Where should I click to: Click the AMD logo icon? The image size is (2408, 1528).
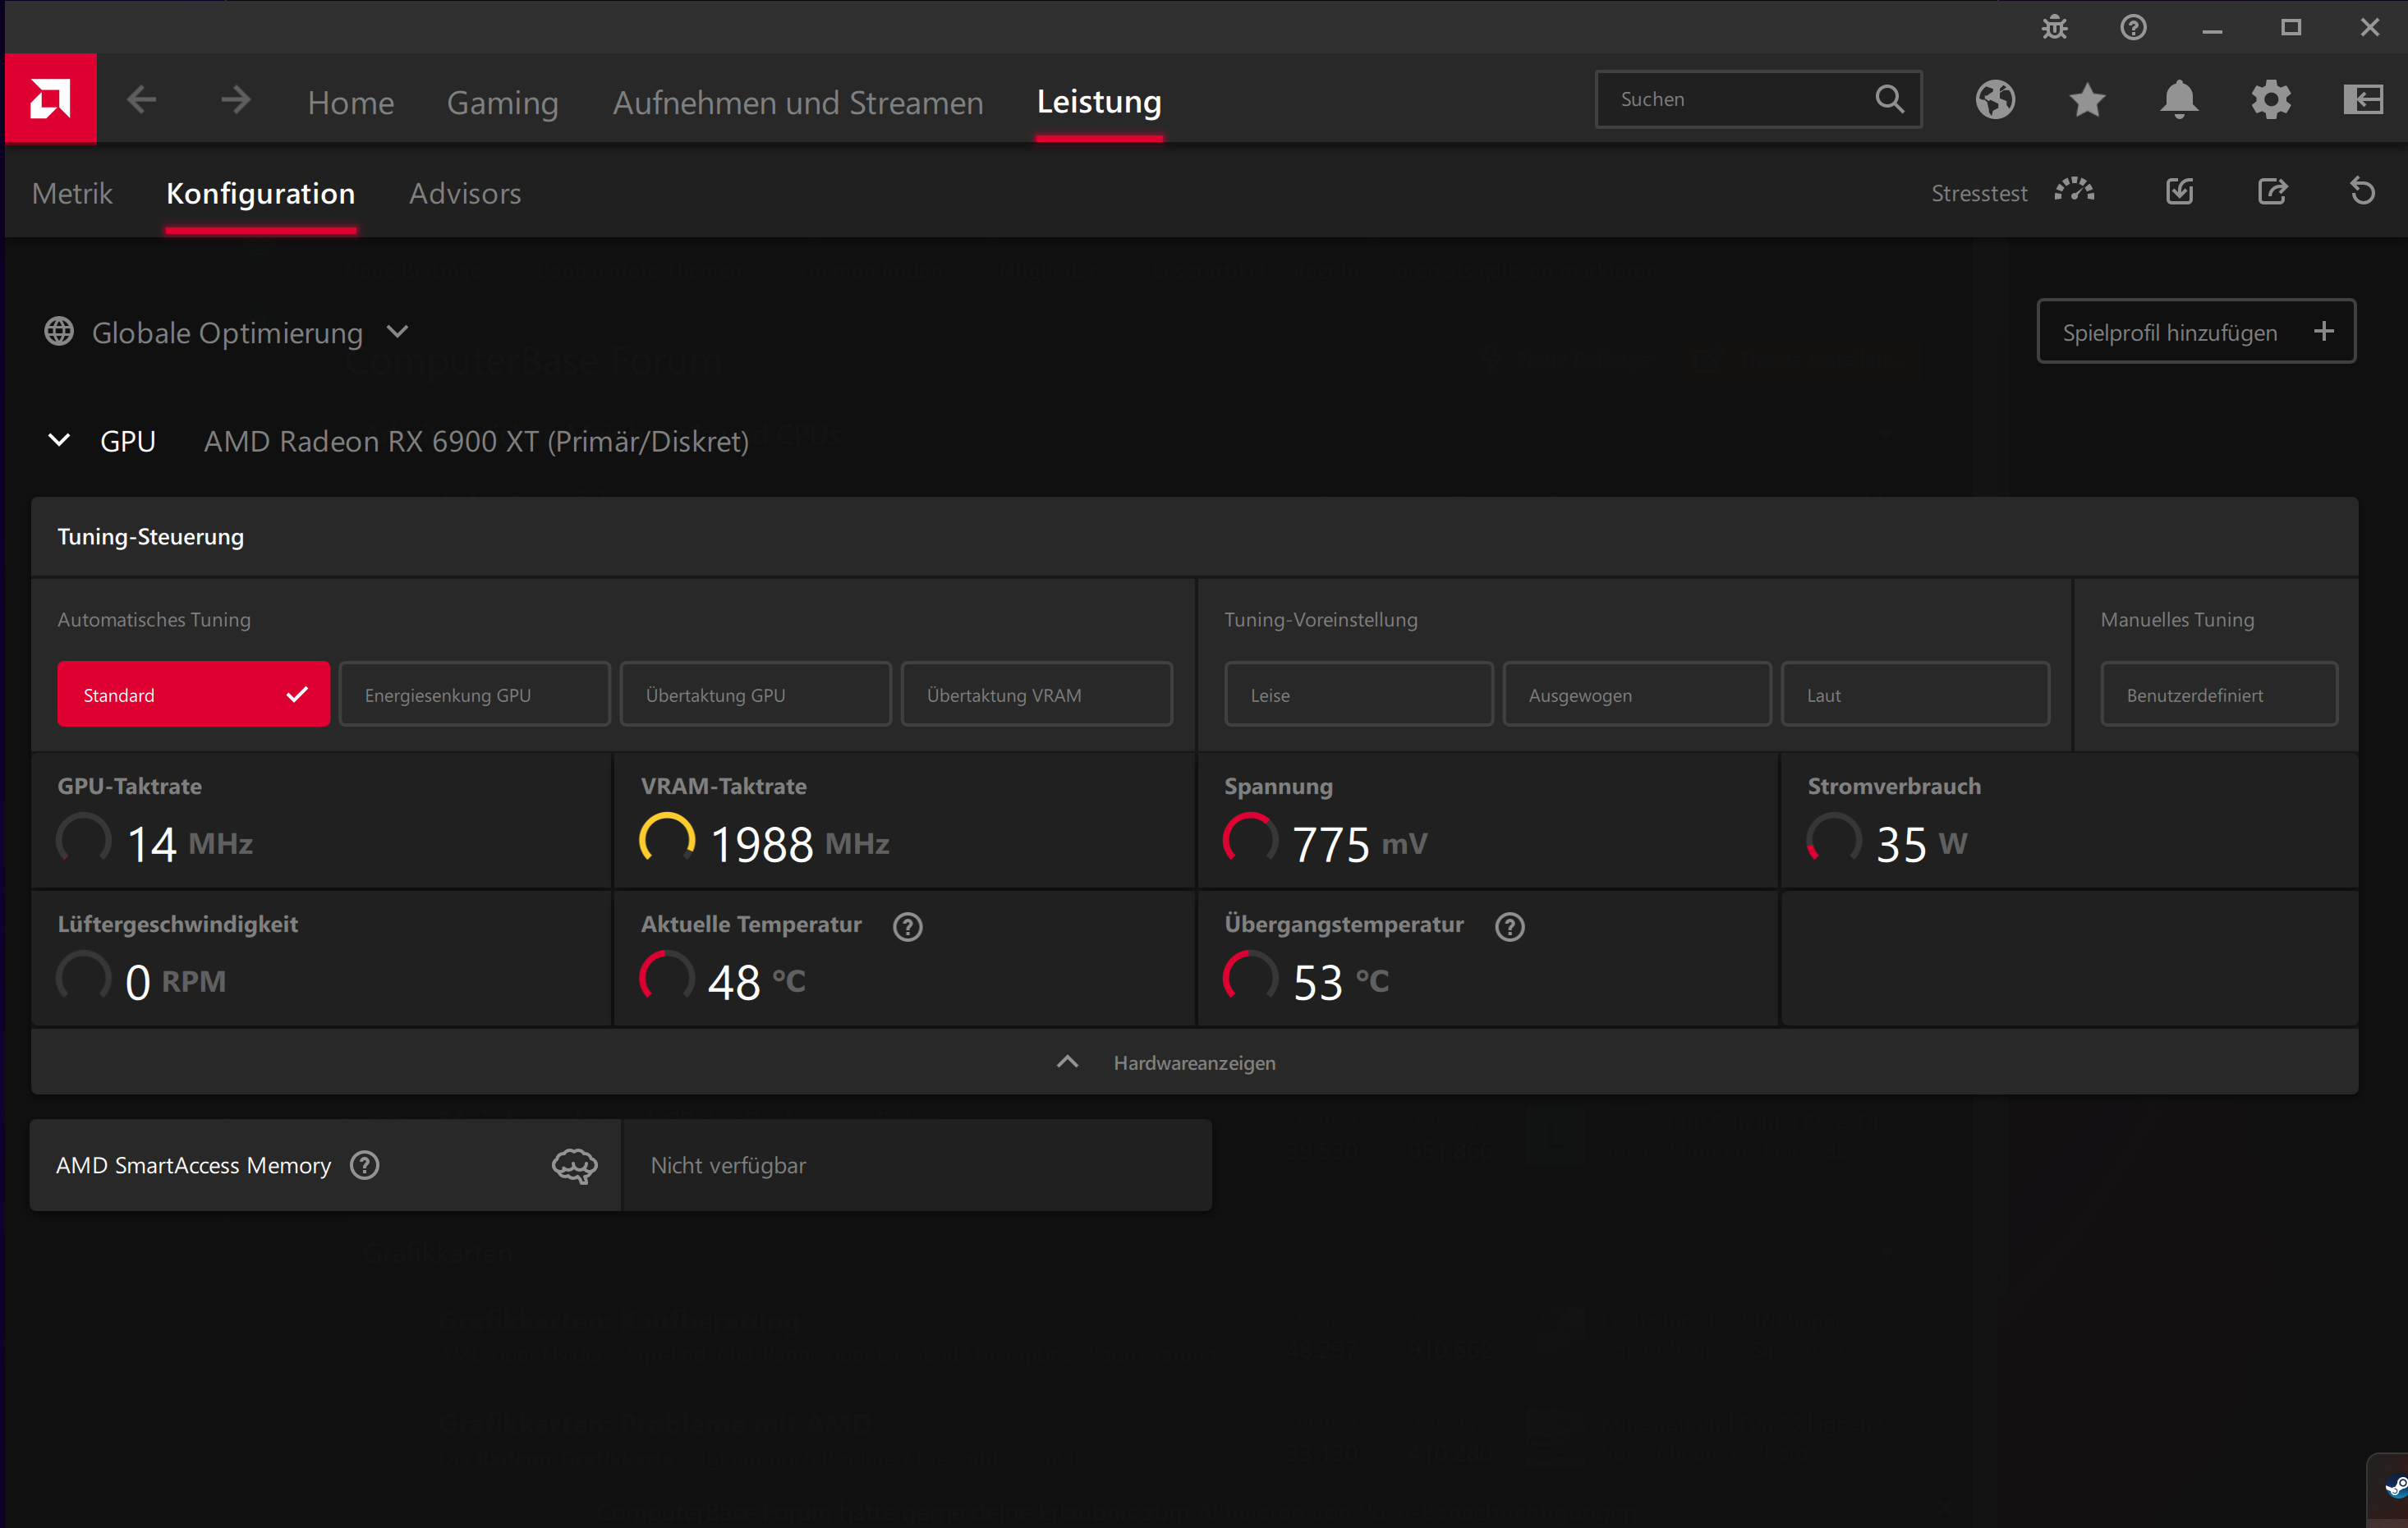[x=50, y=99]
